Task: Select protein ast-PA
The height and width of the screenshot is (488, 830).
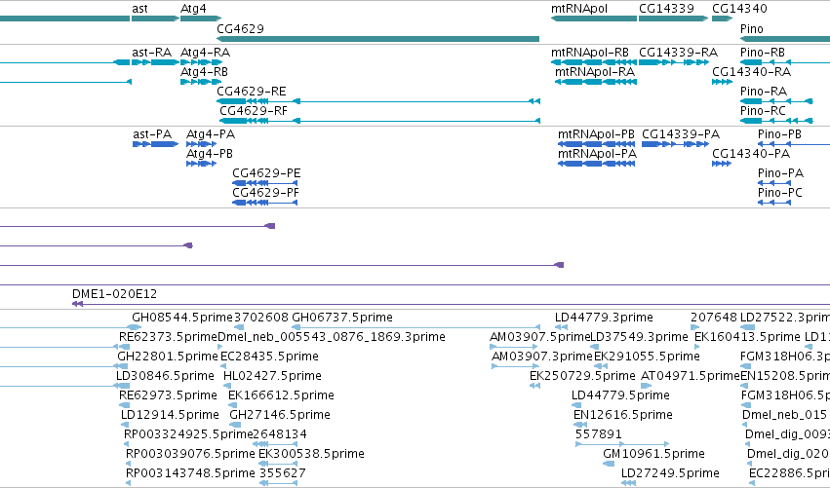Action: point(156,144)
